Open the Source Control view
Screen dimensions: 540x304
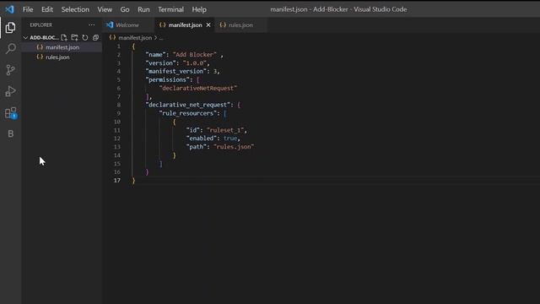[11, 70]
